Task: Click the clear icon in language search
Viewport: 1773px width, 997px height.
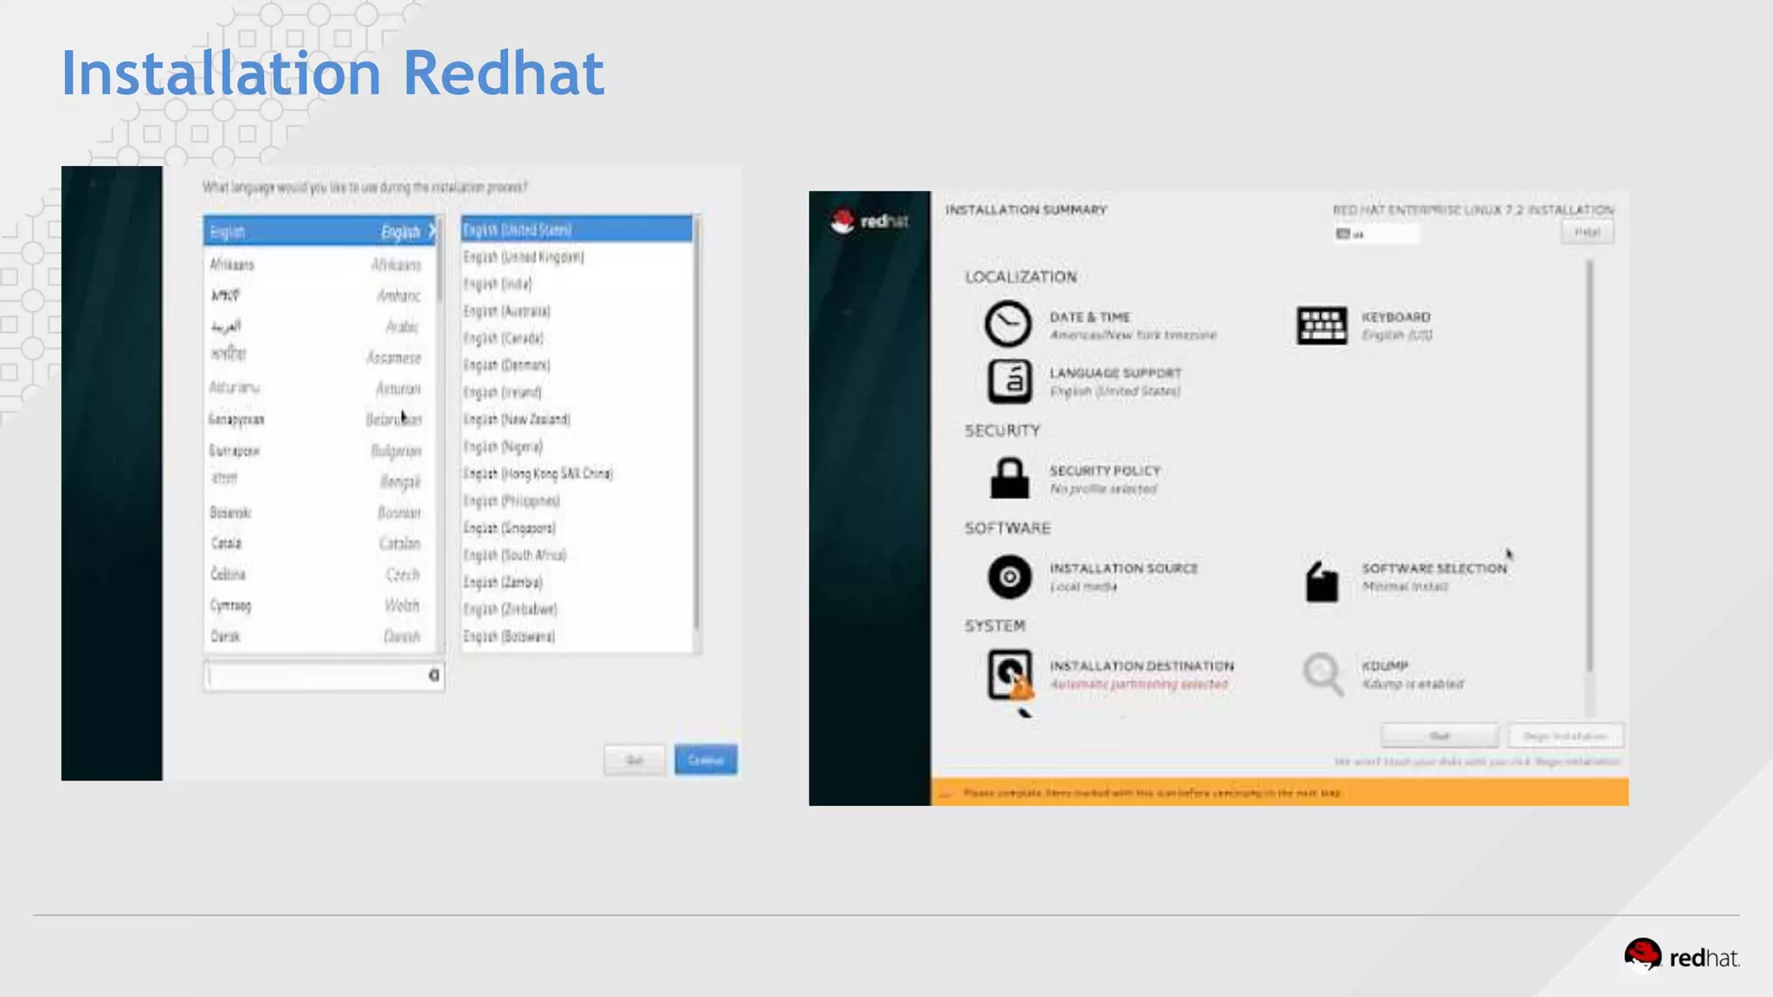Action: (434, 675)
